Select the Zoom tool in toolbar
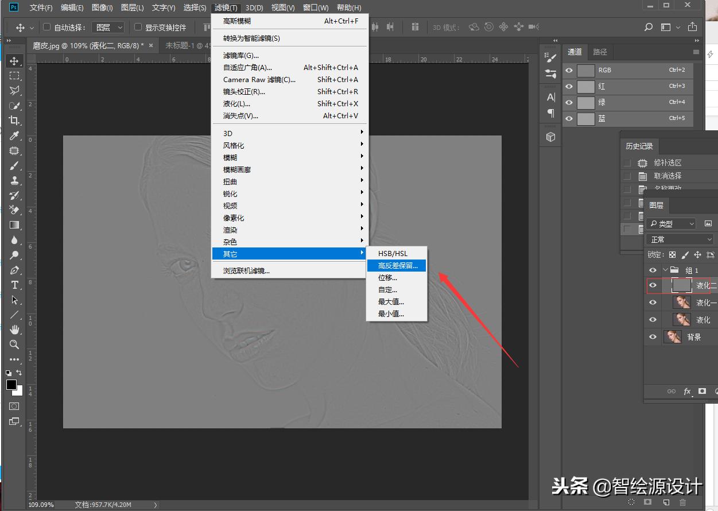 tap(14, 344)
